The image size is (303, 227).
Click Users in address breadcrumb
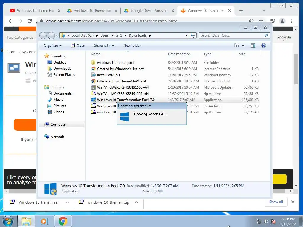(x=104, y=35)
